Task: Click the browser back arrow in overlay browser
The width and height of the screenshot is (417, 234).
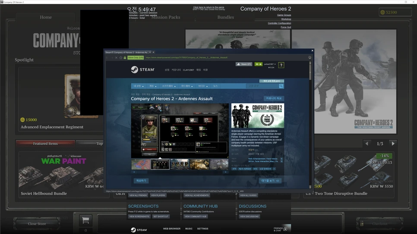Action: 107,57
